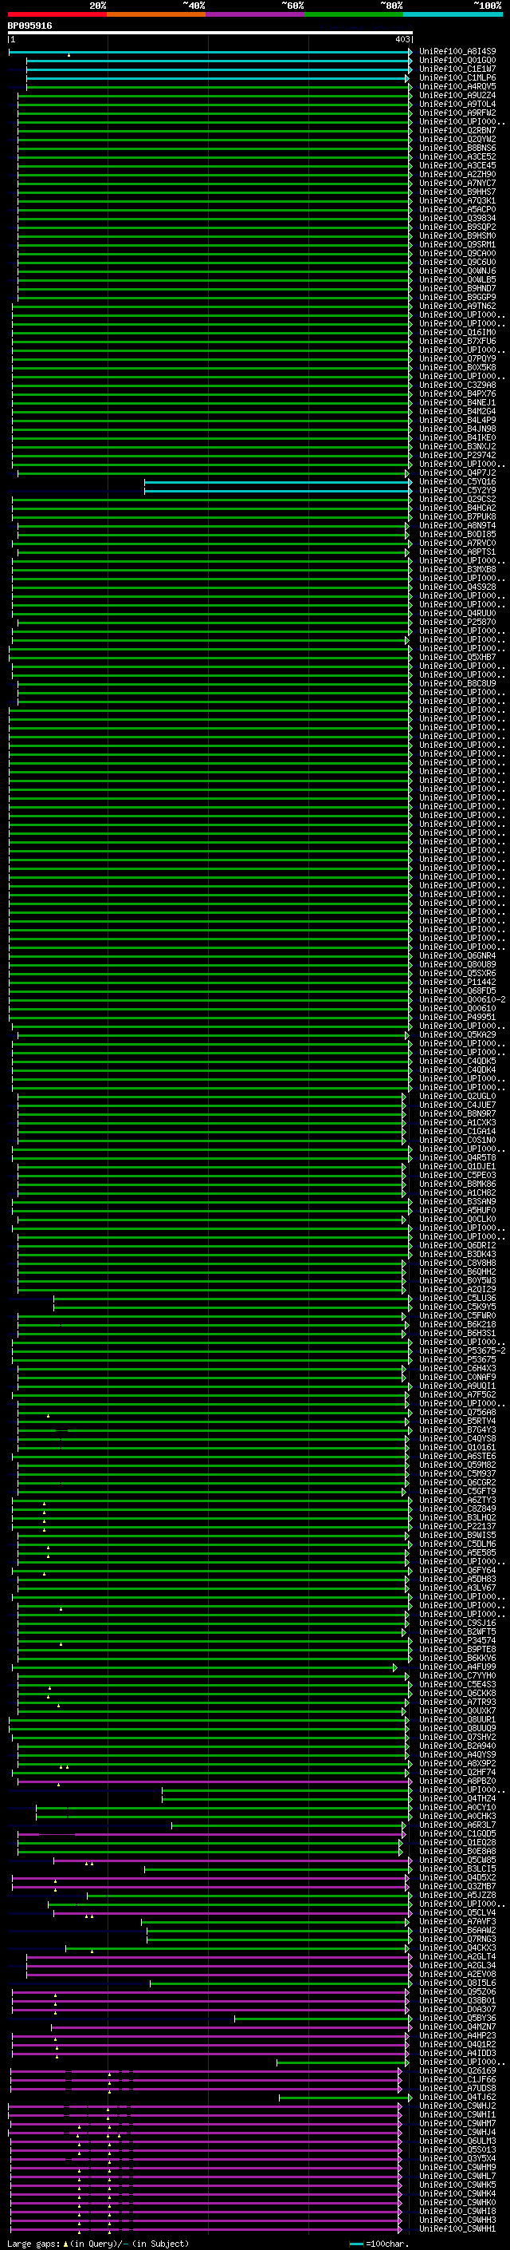Click the red 20% identity legend segment
The image size is (510, 2250).
57,14
